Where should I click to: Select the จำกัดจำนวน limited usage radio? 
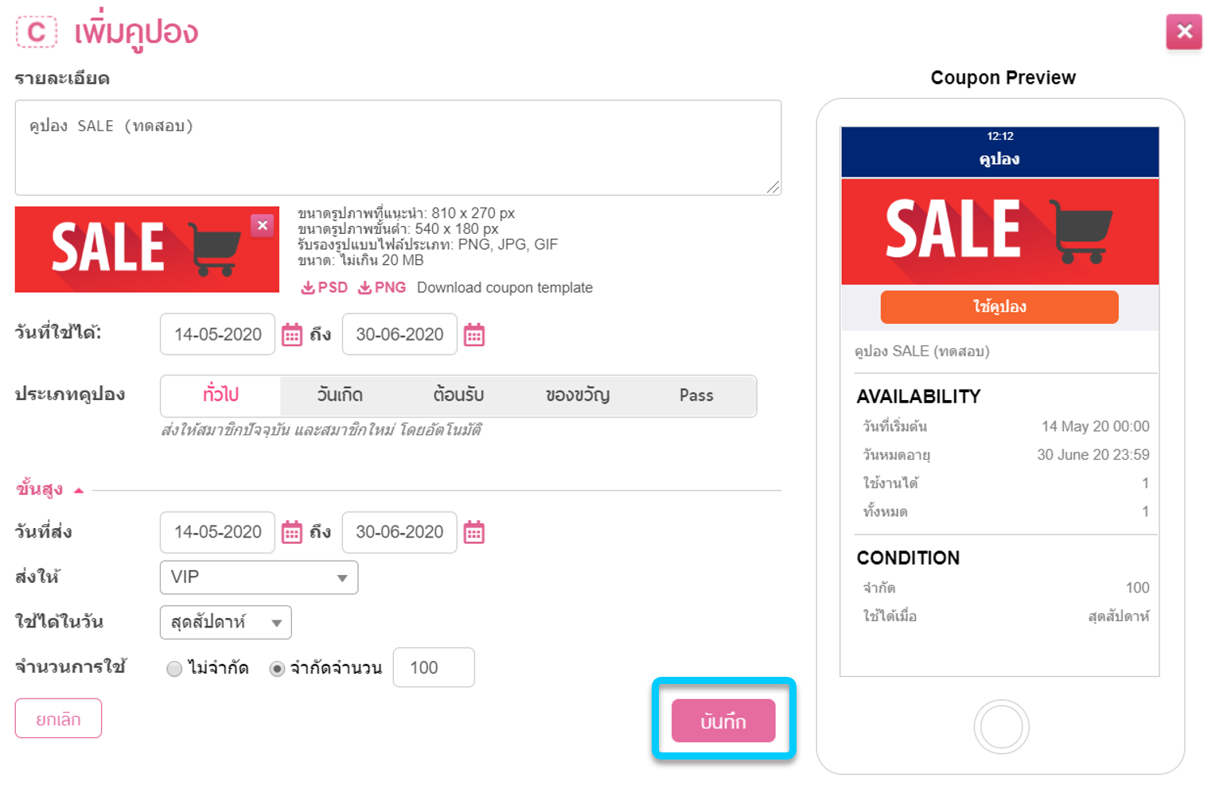(277, 669)
